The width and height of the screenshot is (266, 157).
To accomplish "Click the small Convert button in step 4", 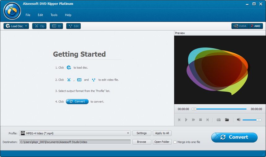I will click(x=77, y=102).
